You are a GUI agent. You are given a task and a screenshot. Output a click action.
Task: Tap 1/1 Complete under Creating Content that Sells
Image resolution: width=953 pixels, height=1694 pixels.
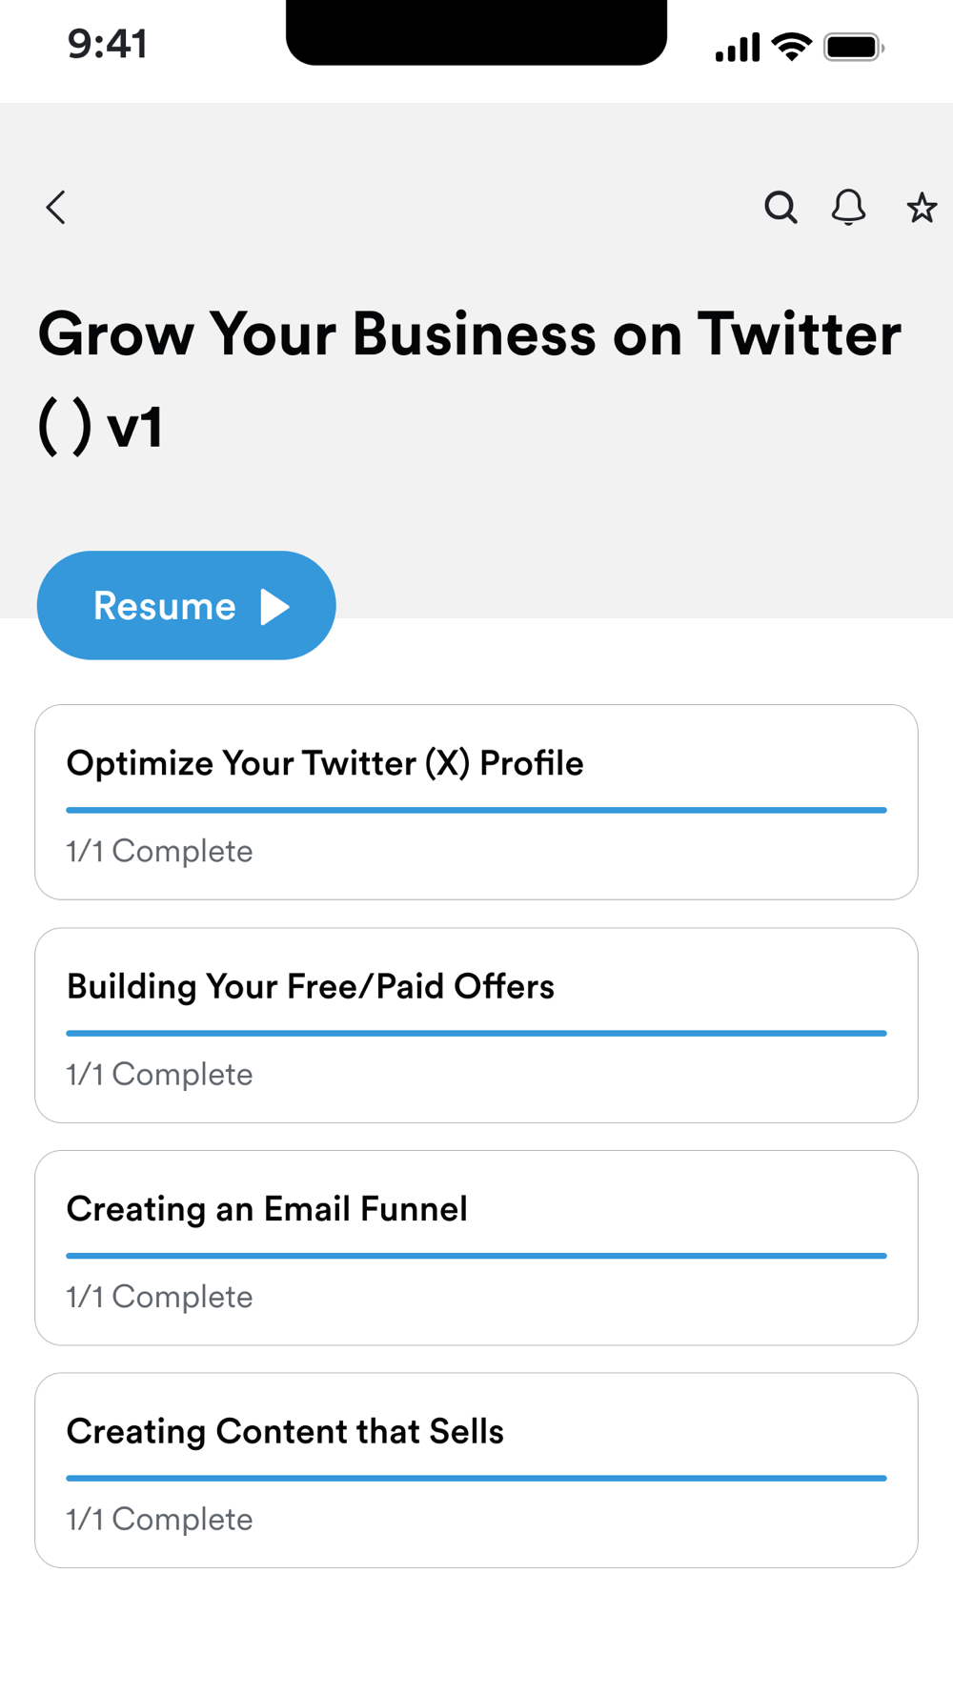[x=159, y=1519]
